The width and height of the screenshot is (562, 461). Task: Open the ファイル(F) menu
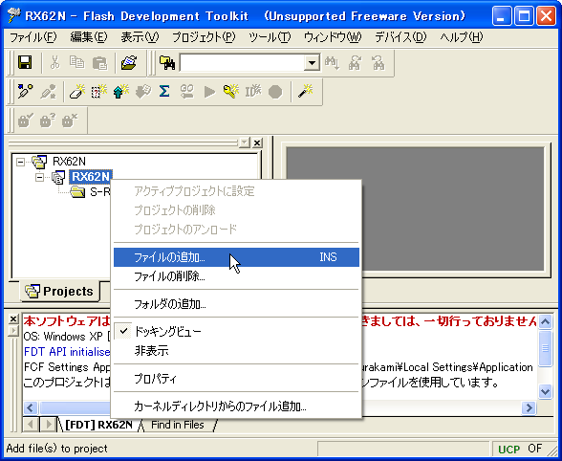point(32,37)
